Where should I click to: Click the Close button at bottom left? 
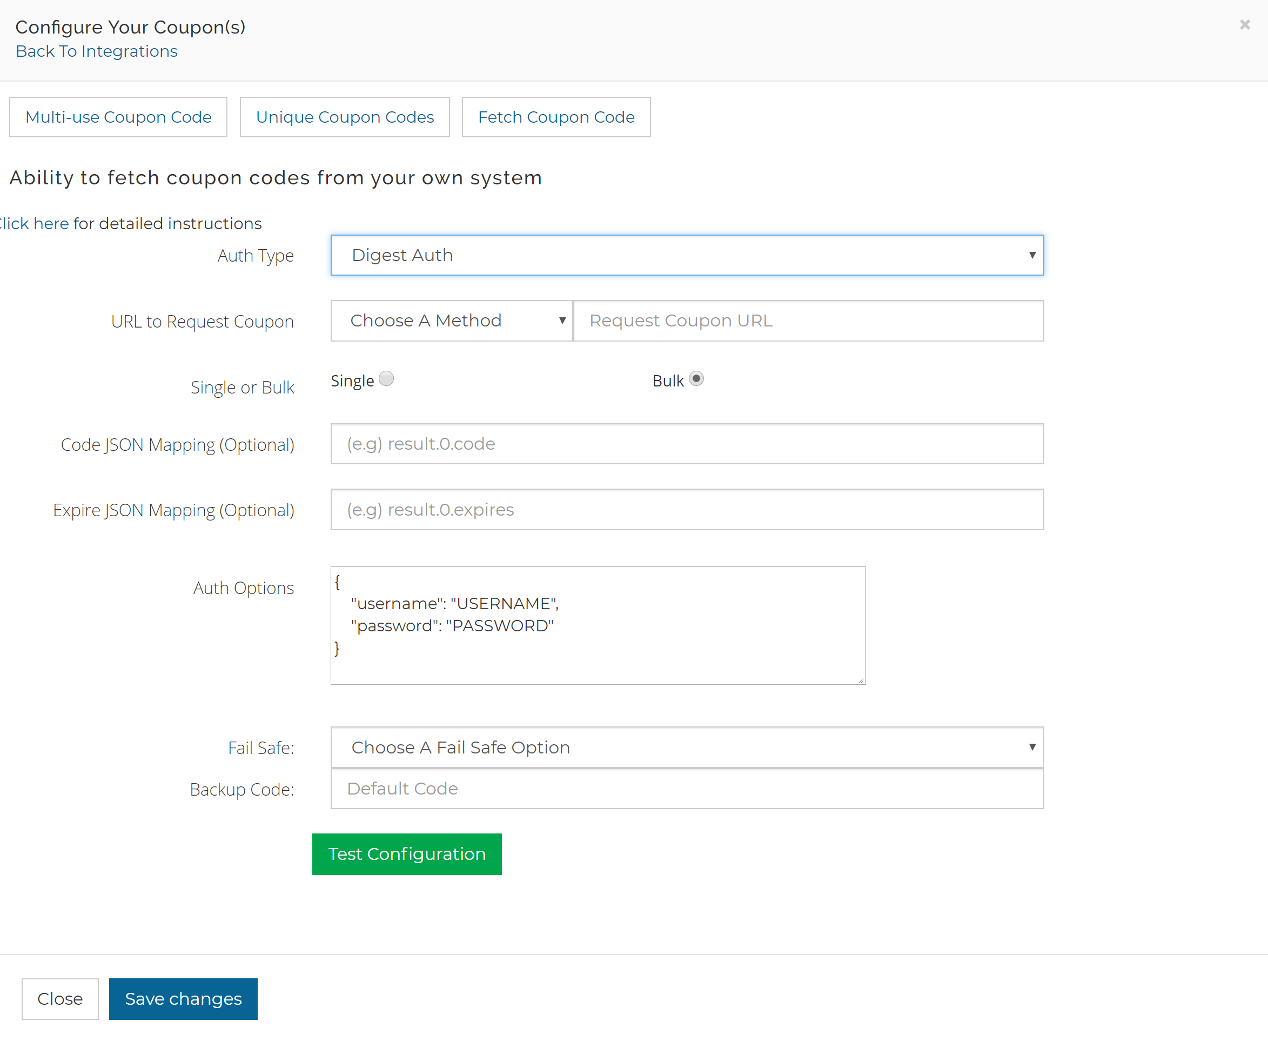click(x=60, y=998)
